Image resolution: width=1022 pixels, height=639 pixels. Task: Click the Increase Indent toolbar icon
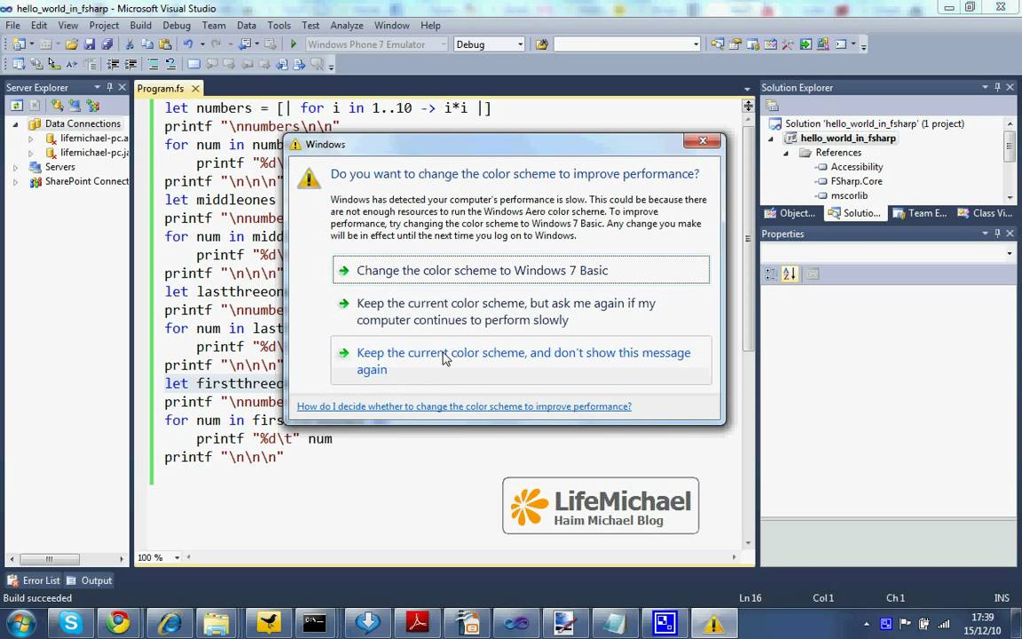[x=131, y=64]
